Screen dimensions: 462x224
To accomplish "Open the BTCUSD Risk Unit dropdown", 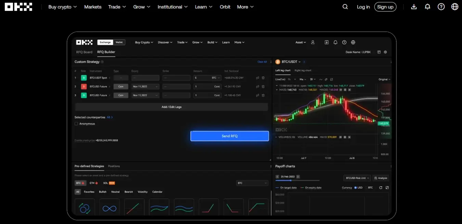I will [x=357, y=178].
